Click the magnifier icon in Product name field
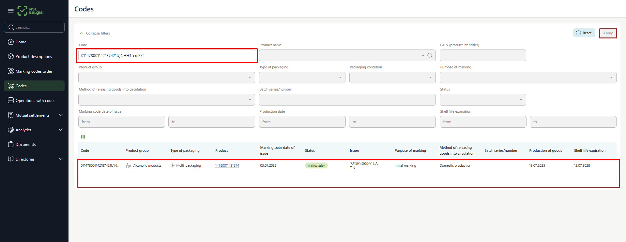 tap(430, 56)
